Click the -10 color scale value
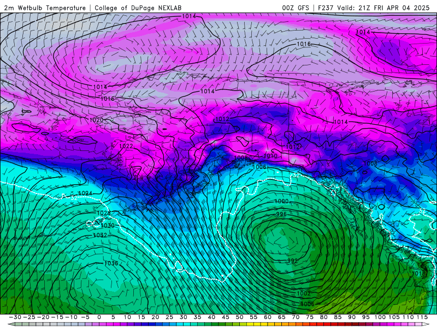 [71, 317]
